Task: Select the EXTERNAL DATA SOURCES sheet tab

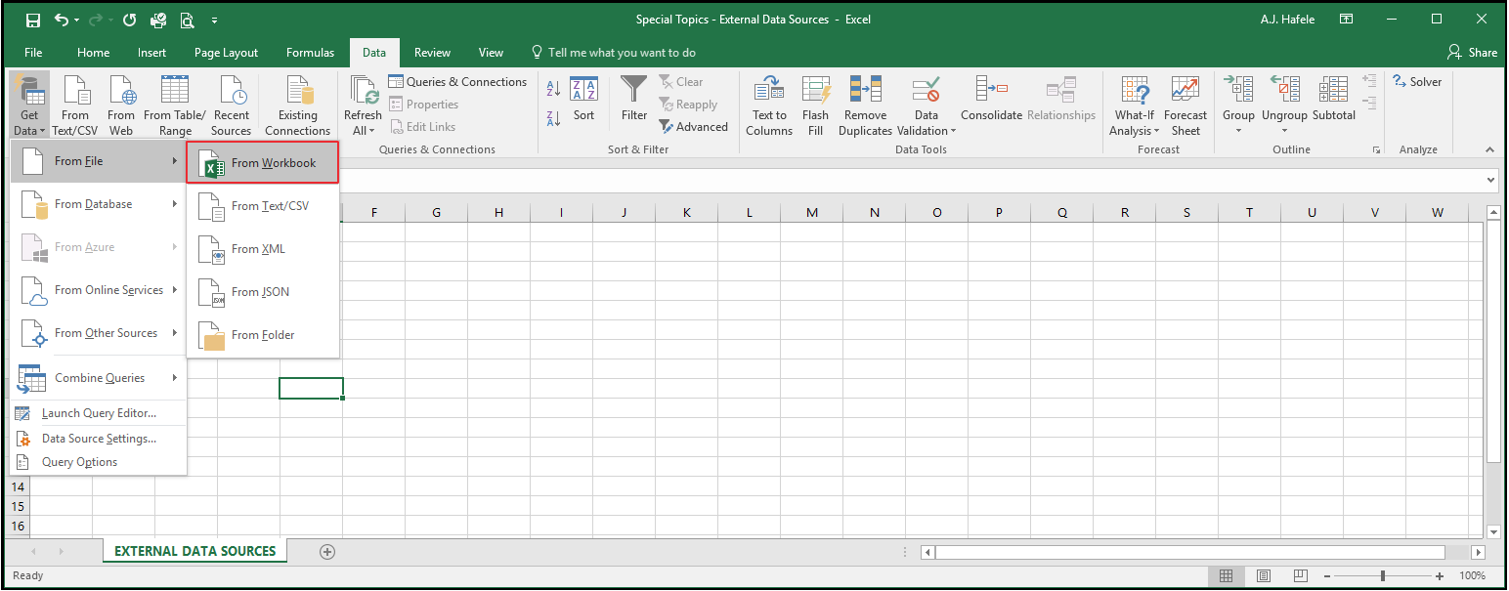Action: pos(195,551)
